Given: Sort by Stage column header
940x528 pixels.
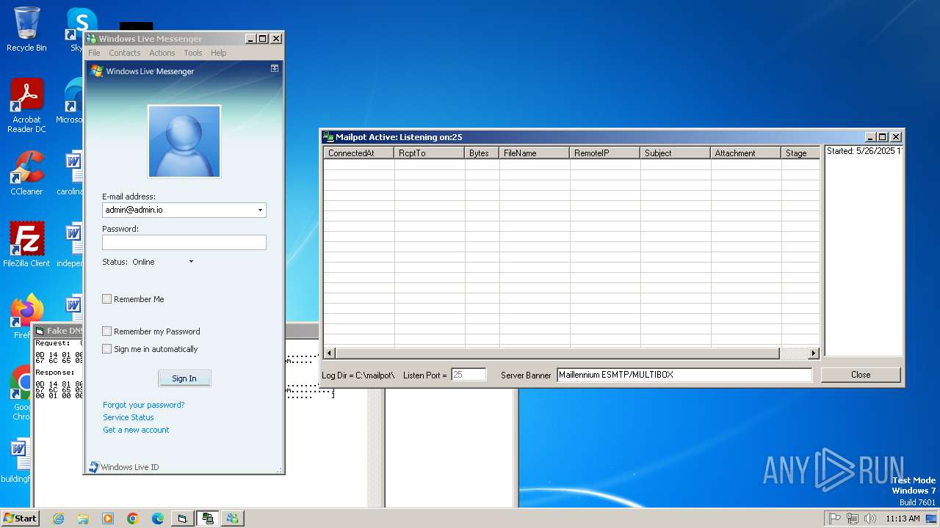Looking at the screenshot, I should pyautogui.click(x=800, y=153).
